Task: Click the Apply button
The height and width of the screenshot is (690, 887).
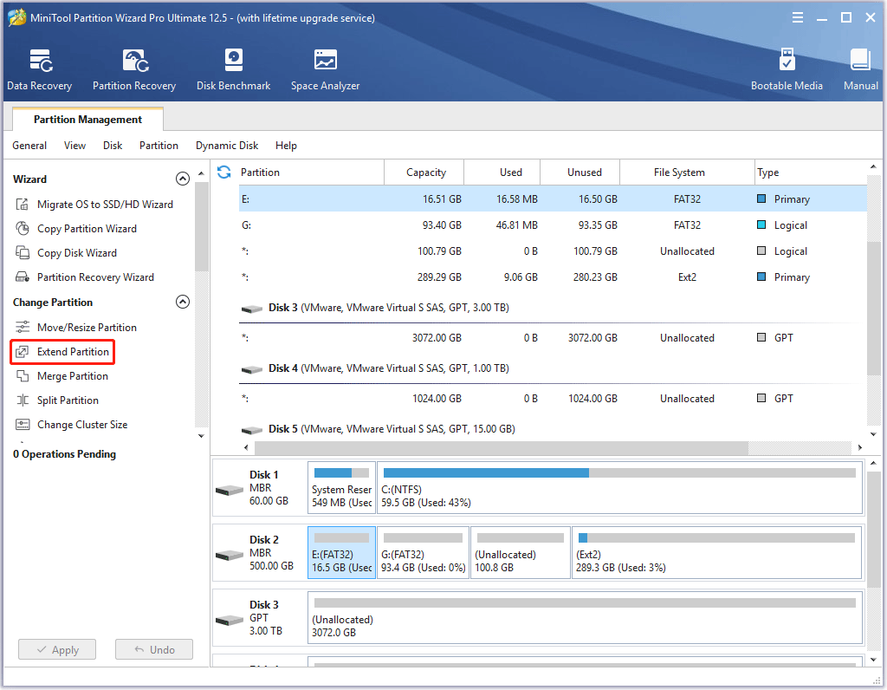Action: 57,650
